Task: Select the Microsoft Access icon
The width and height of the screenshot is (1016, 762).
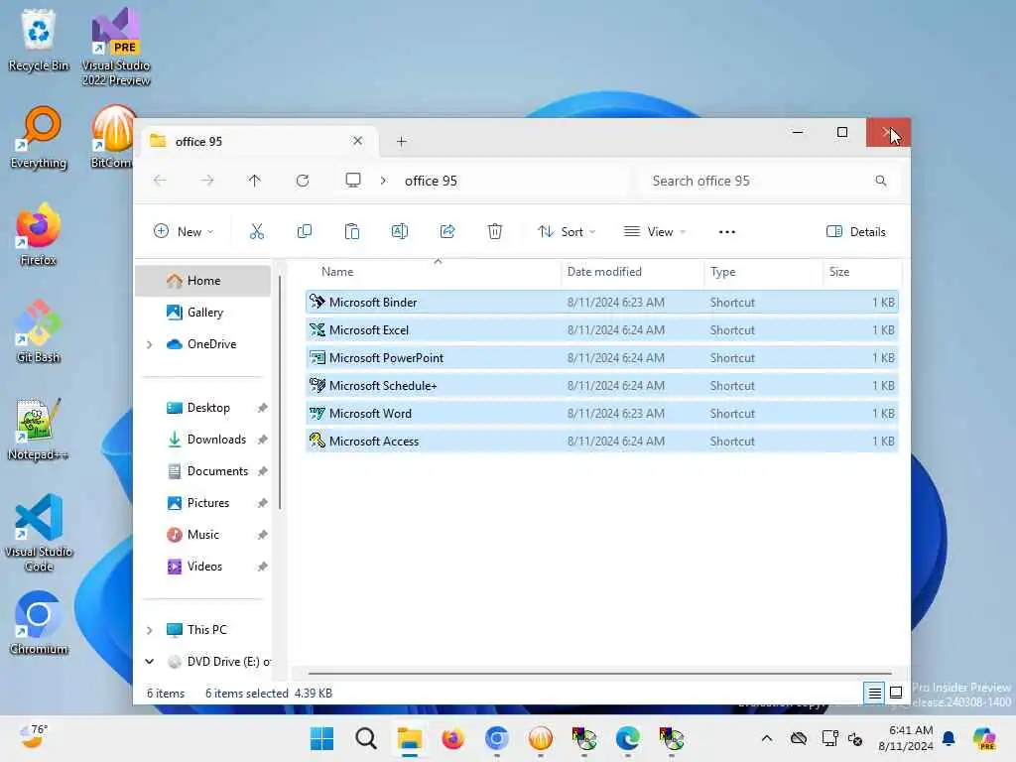Action: [x=317, y=441]
